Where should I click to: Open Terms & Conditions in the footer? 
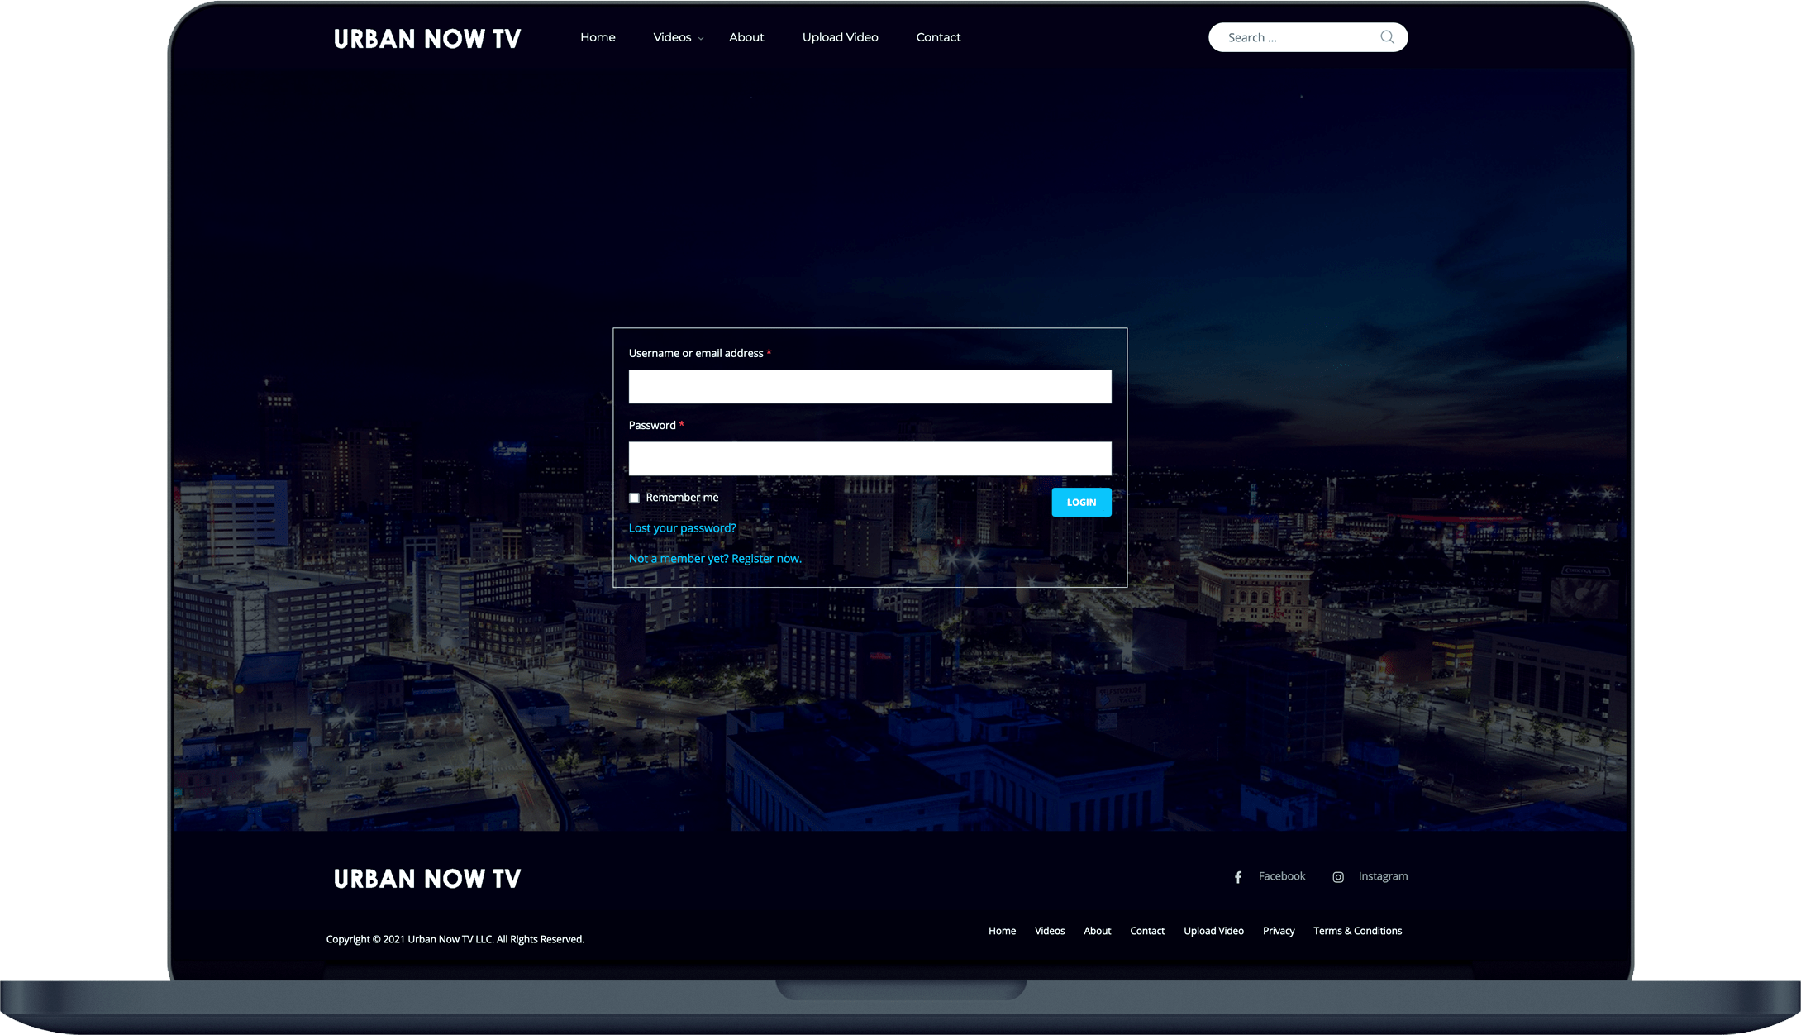[1357, 931]
